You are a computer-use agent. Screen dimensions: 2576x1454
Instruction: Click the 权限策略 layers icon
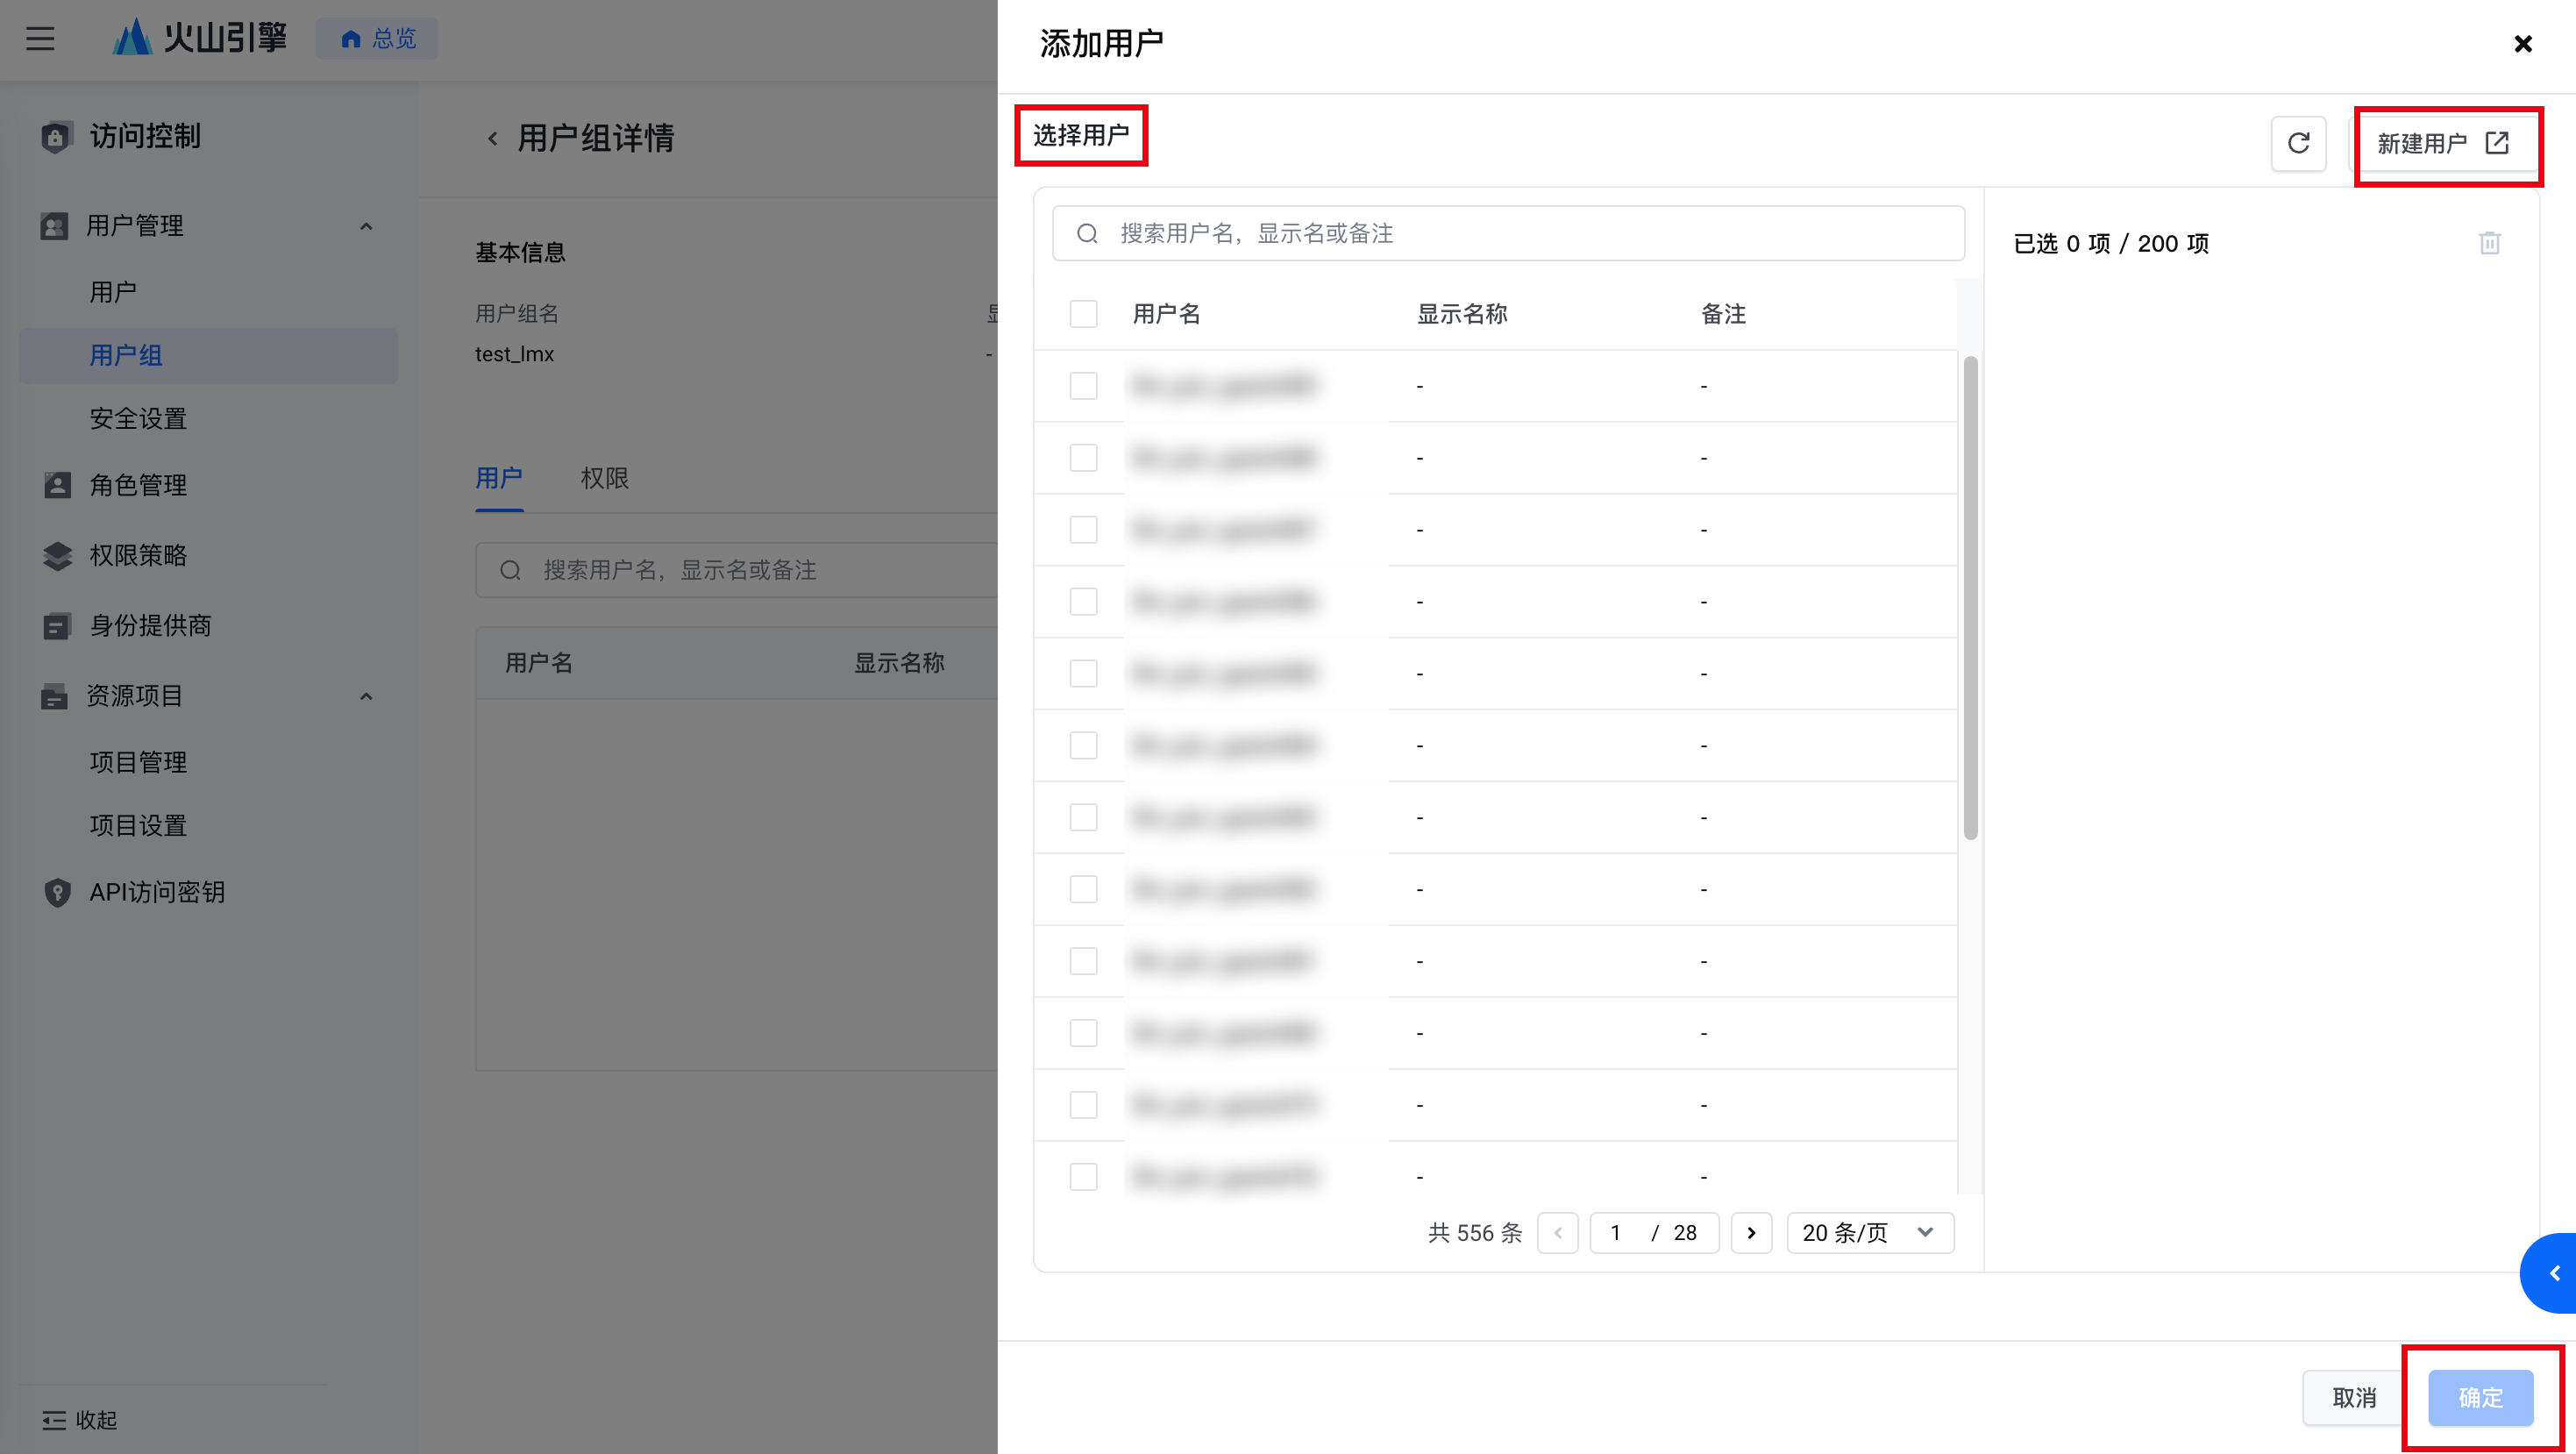57,555
